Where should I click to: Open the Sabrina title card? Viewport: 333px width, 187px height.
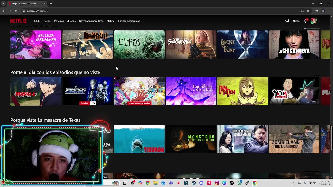(x=191, y=45)
